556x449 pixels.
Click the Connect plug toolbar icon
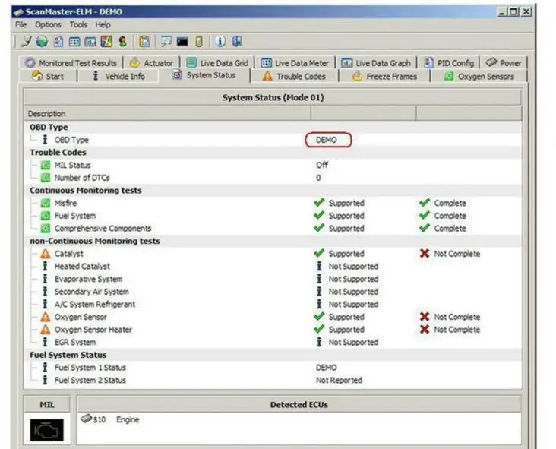[x=27, y=42]
